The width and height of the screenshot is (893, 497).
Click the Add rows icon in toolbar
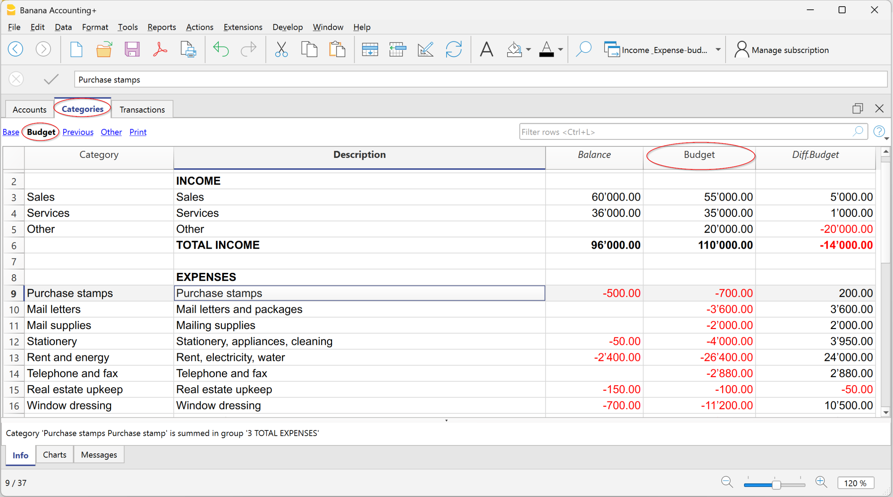click(370, 50)
